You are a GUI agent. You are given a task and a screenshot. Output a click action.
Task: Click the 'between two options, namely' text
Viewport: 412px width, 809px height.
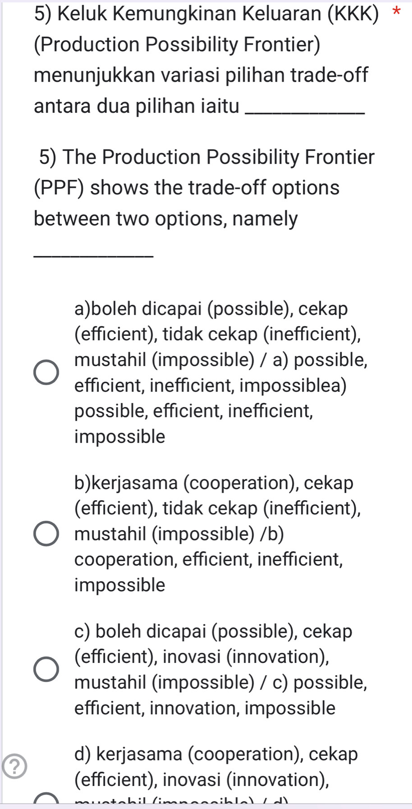click(x=166, y=219)
